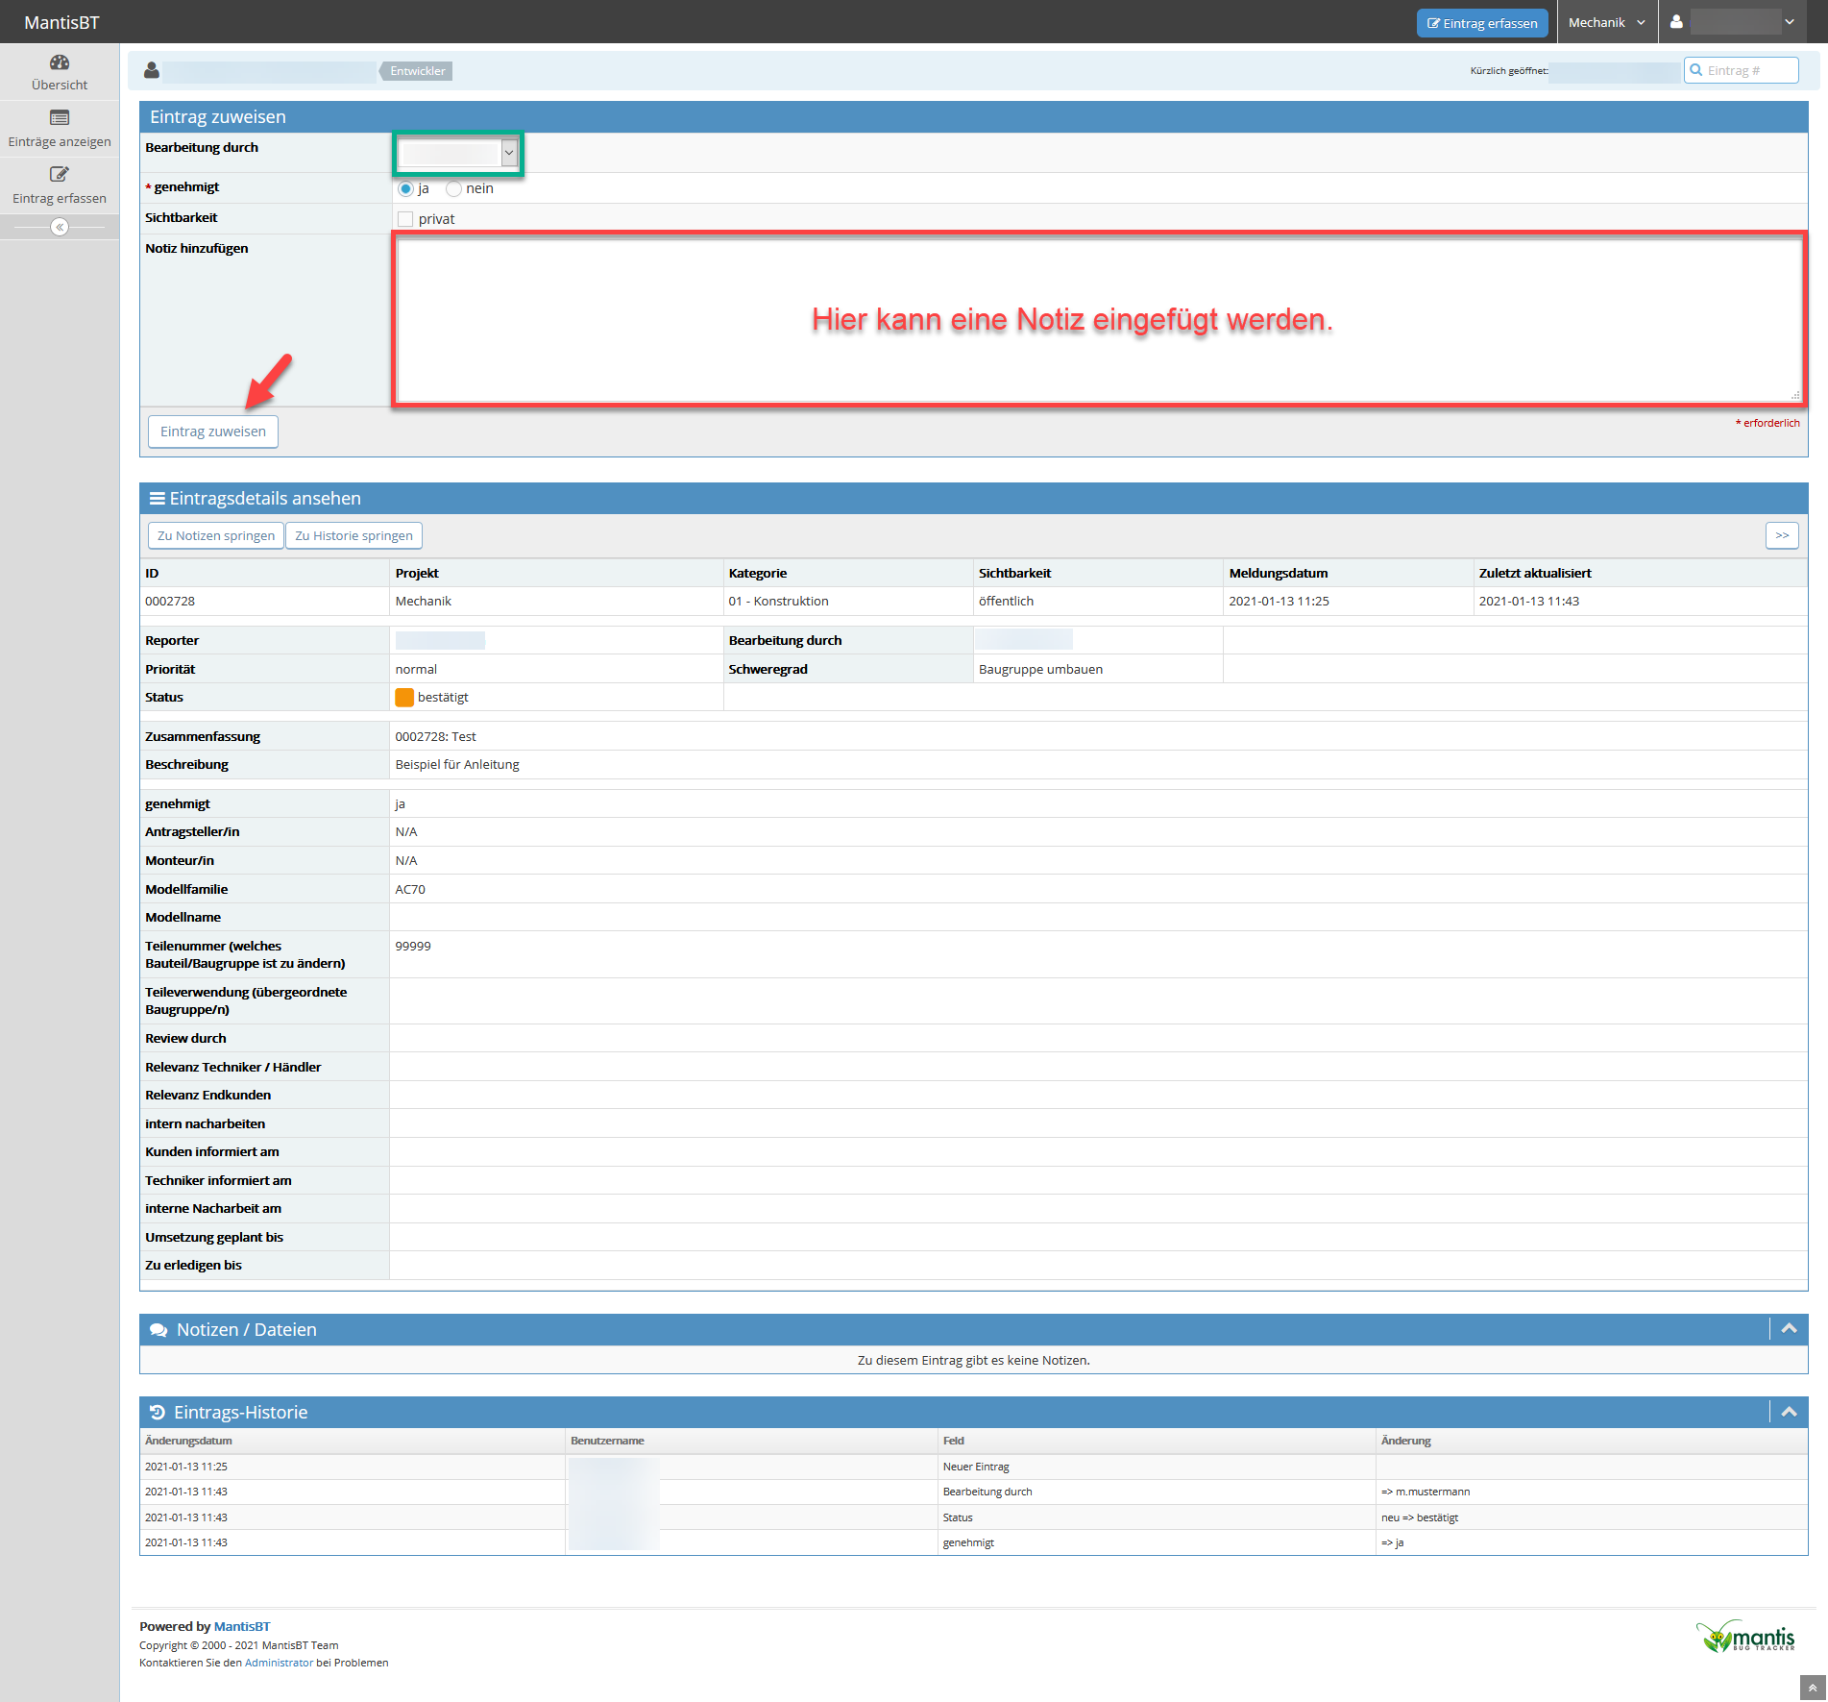Open the Bearbeitung durch dropdown
This screenshot has width=1828, height=1702.
458,153
